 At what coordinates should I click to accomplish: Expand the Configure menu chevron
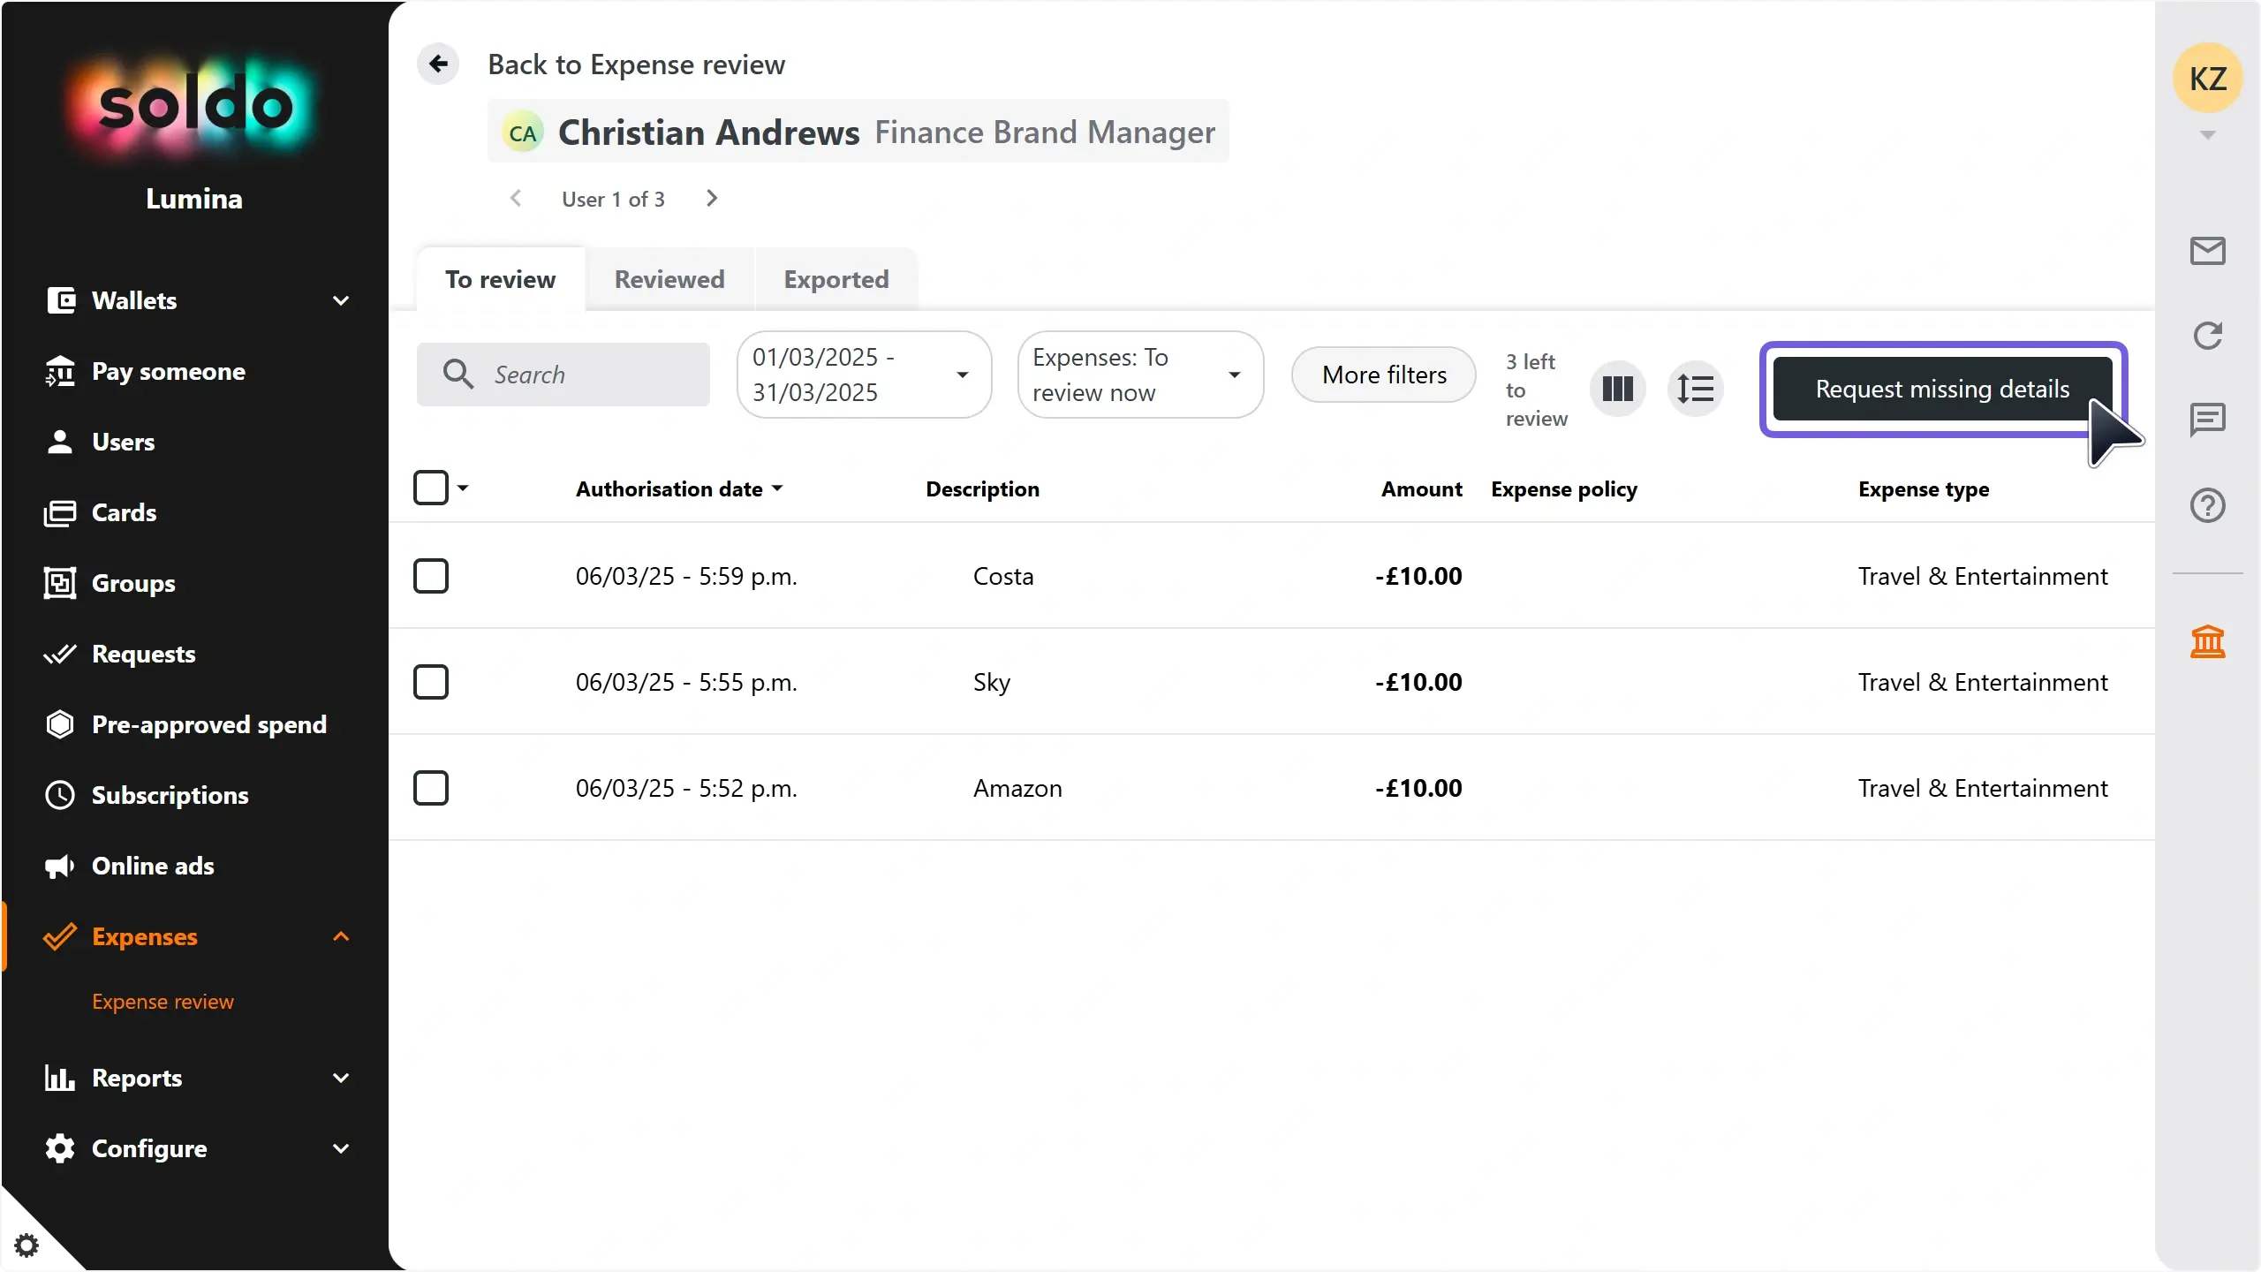pos(341,1148)
